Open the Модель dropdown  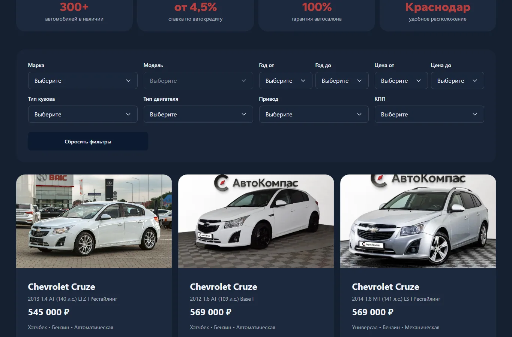point(198,81)
